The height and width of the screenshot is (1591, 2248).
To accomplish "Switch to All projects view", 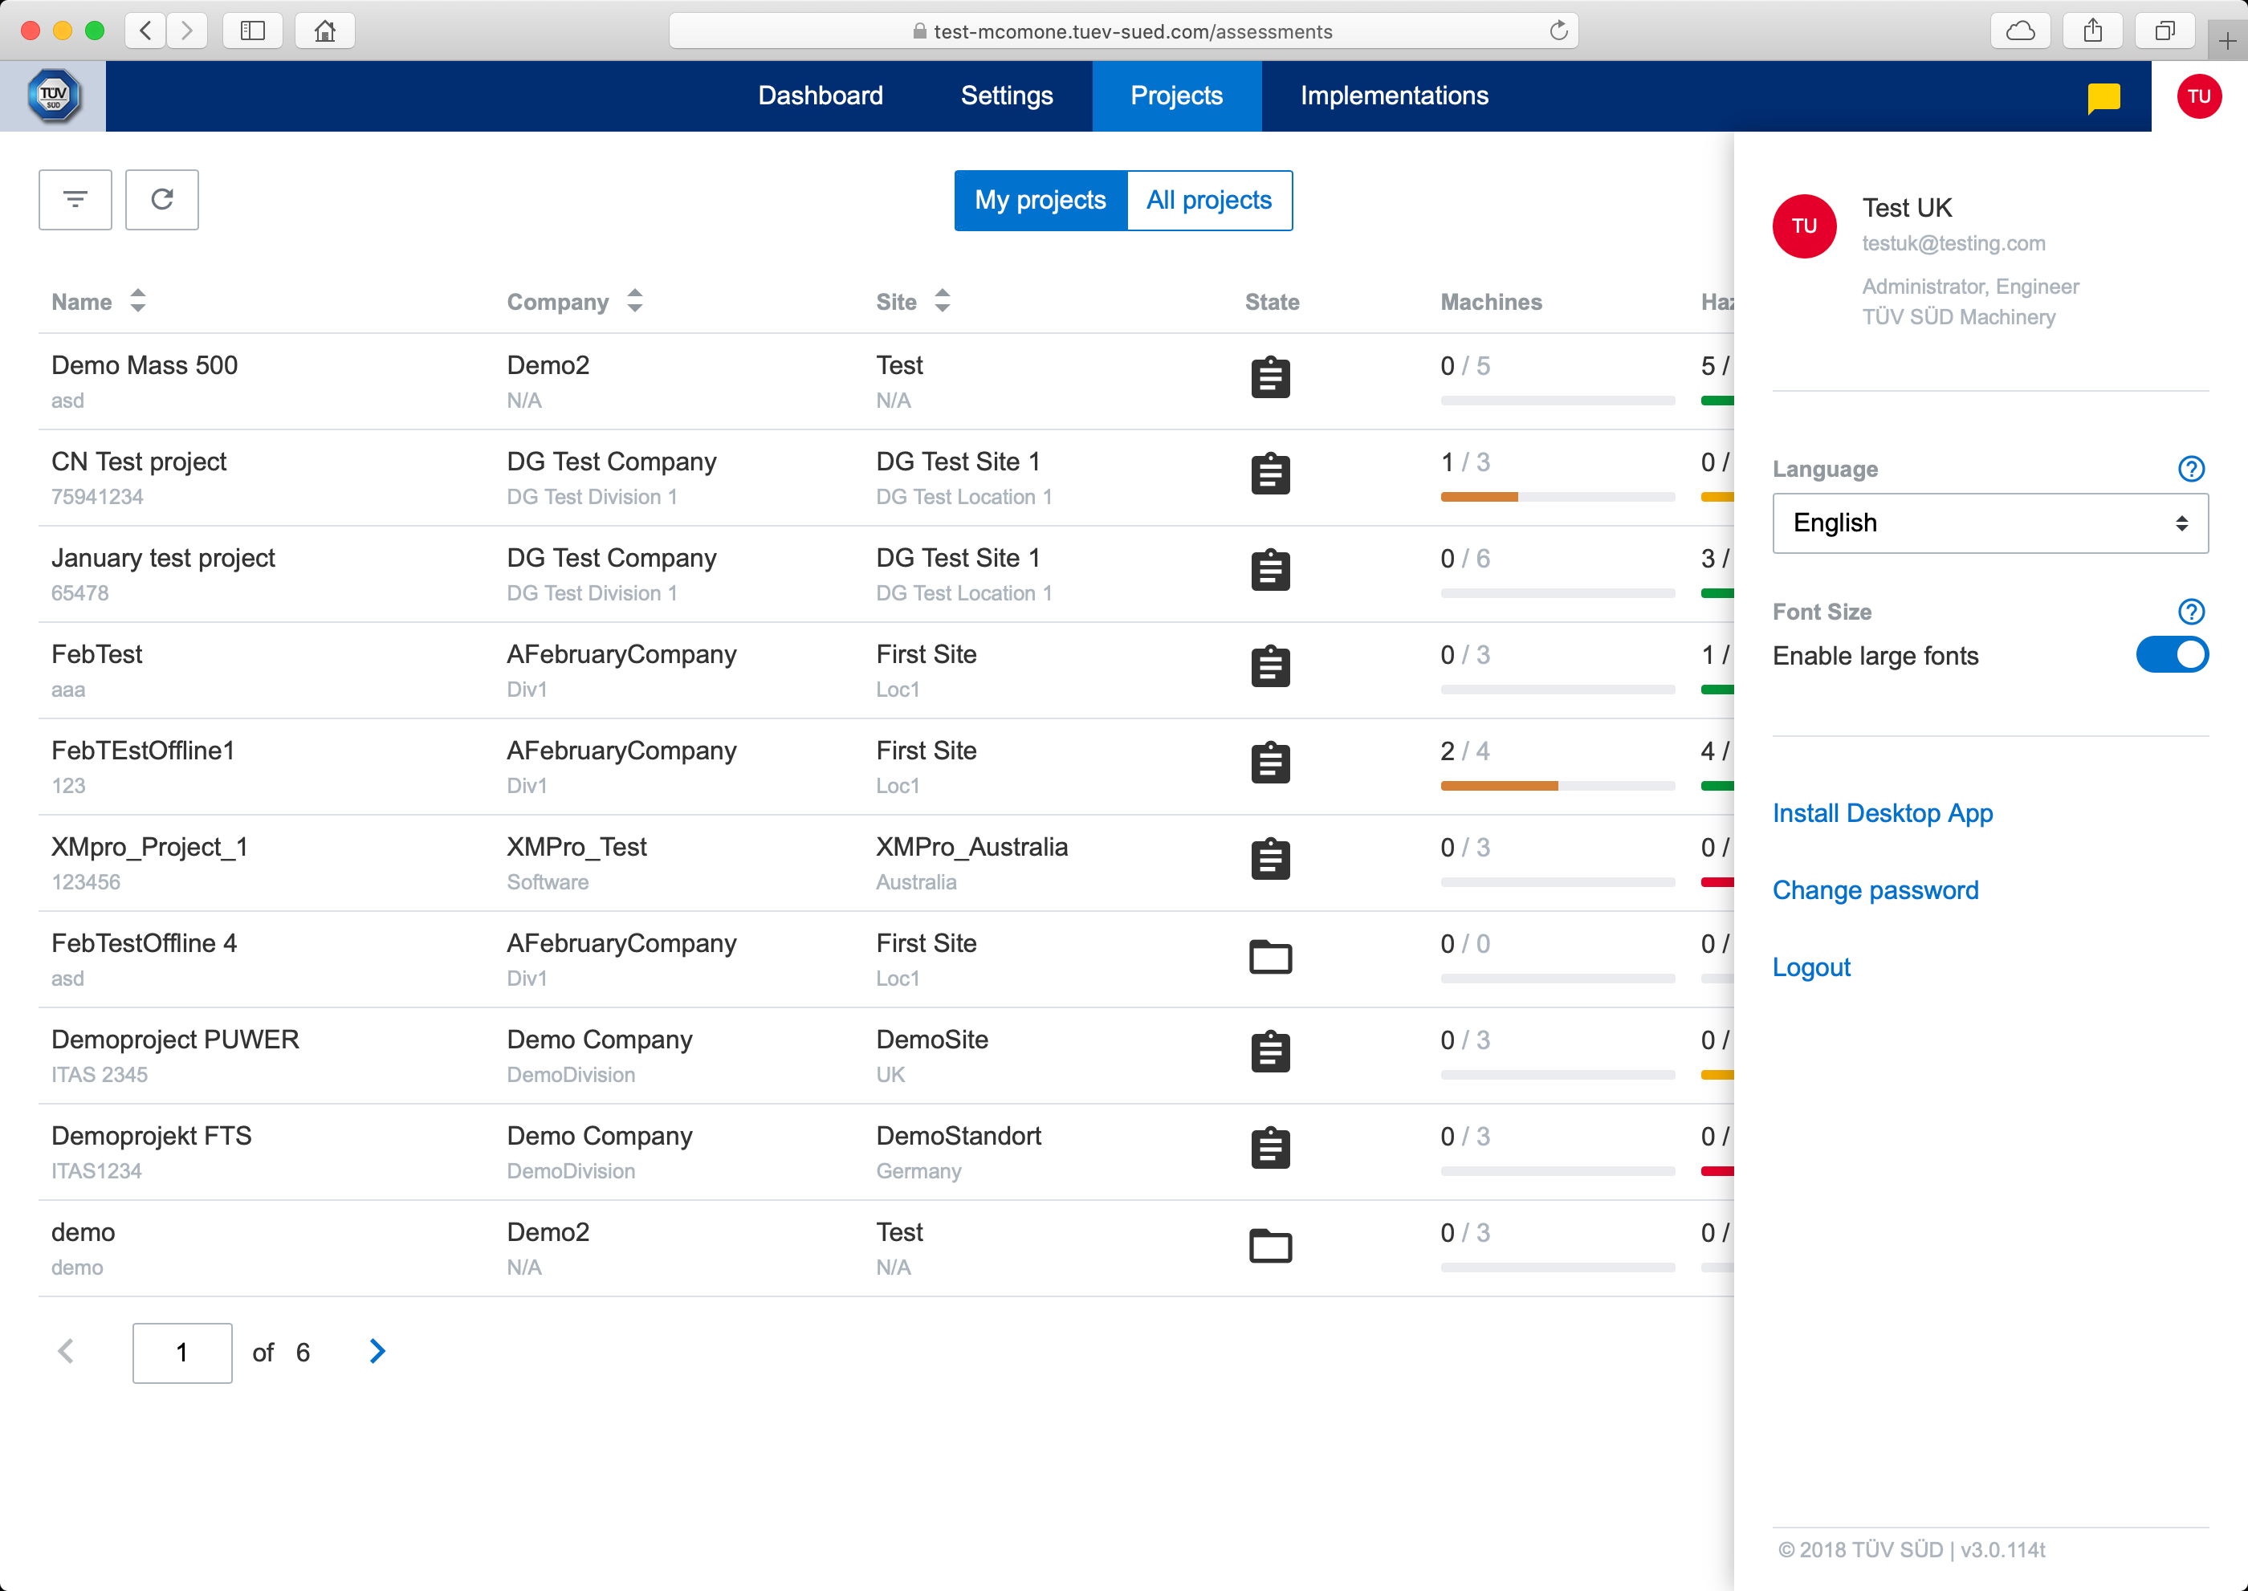I will [x=1208, y=201].
